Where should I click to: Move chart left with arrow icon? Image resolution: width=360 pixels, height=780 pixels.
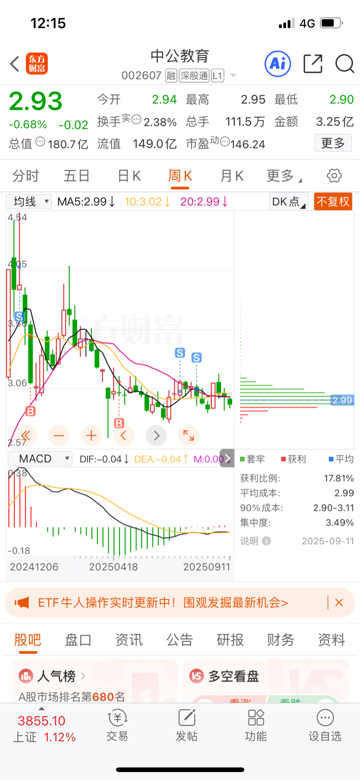point(124,436)
